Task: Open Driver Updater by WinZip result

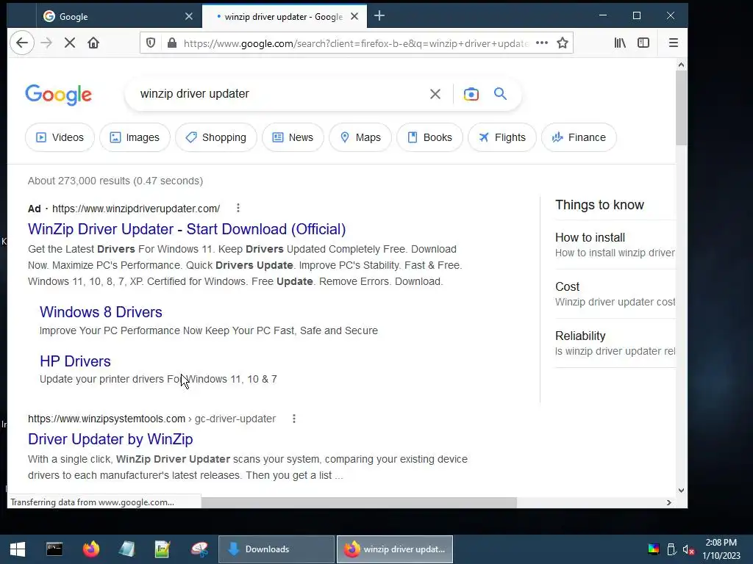Action: click(x=110, y=439)
